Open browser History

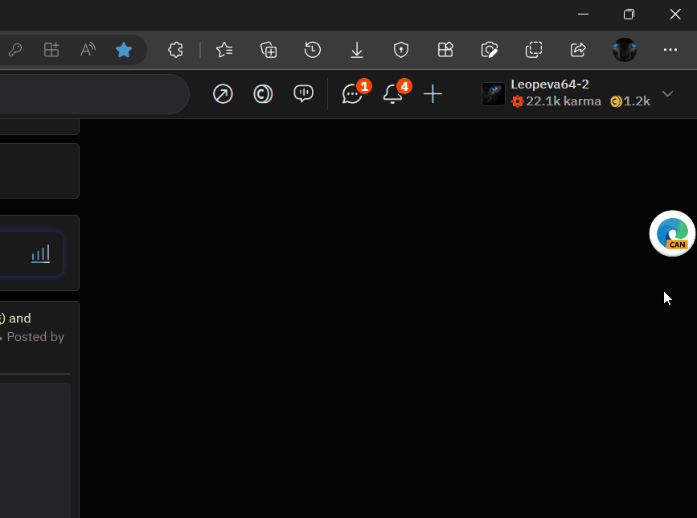coord(313,50)
